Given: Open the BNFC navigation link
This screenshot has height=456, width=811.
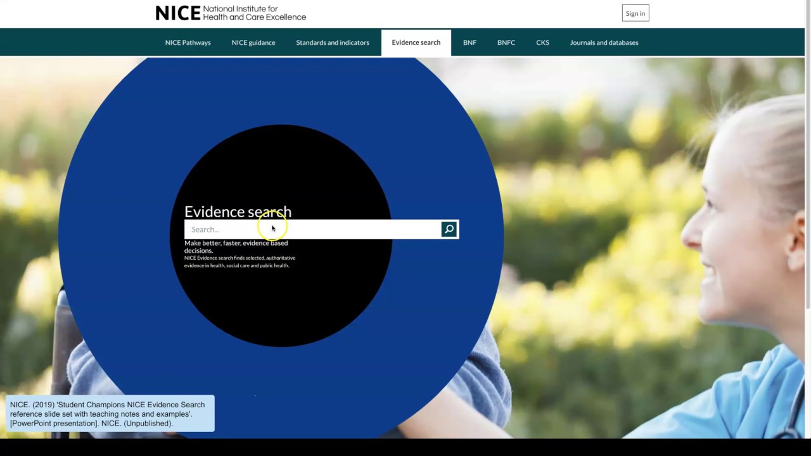Looking at the screenshot, I should (506, 42).
